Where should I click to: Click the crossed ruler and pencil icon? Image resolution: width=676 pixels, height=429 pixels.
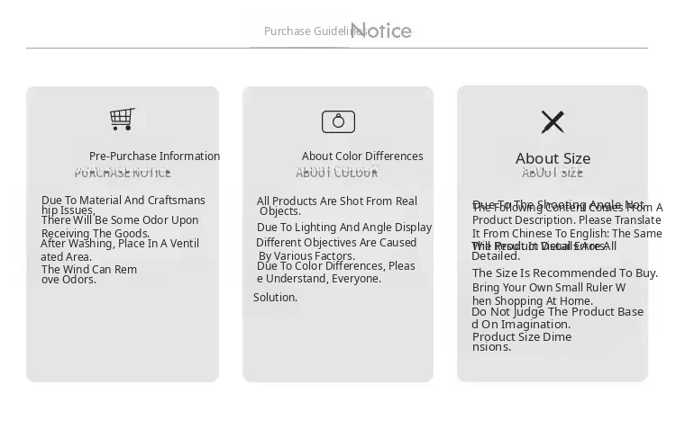(553, 121)
